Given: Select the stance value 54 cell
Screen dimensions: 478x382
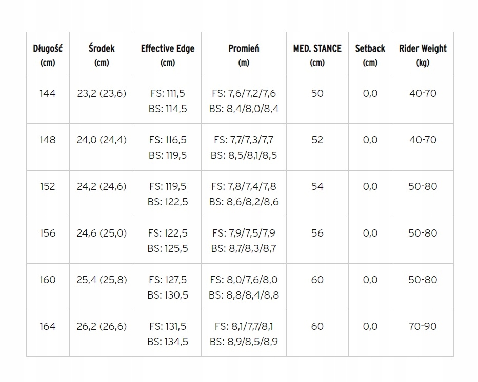Looking at the screenshot, I should tap(317, 186).
